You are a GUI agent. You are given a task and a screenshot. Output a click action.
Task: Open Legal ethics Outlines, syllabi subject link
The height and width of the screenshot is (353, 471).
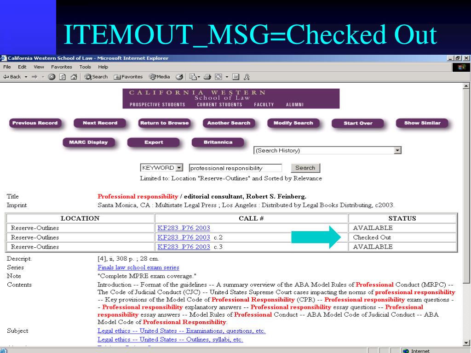pos(170,340)
